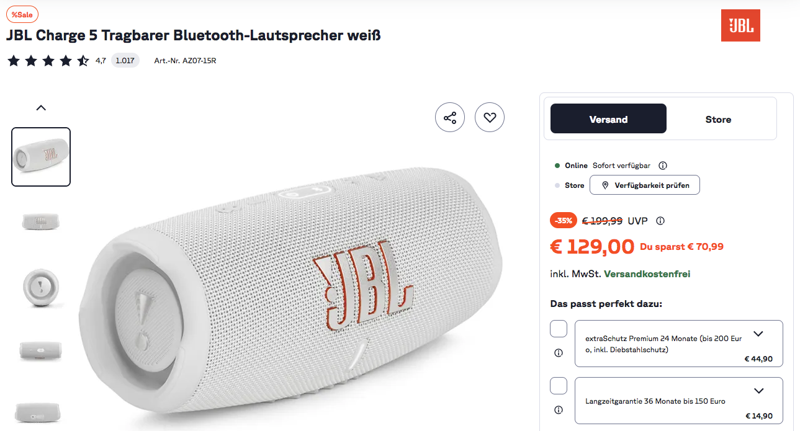This screenshot has height=431, width=800.
Task: Open info icon for extraSchutz Premium
Action: pyautogui.click(x=559, y=353)
